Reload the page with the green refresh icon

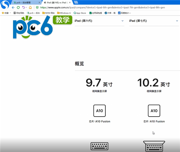coord(18,7)
